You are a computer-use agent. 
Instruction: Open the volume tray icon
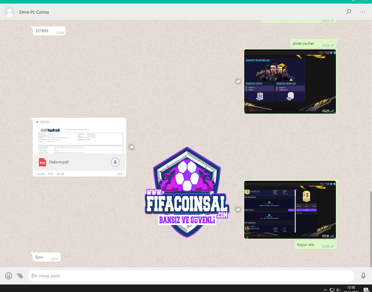338,290
